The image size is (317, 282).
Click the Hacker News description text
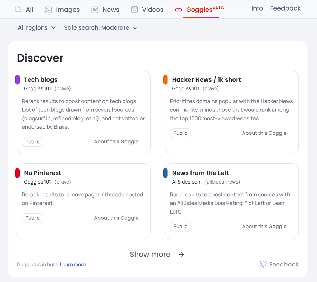point(231,110)
